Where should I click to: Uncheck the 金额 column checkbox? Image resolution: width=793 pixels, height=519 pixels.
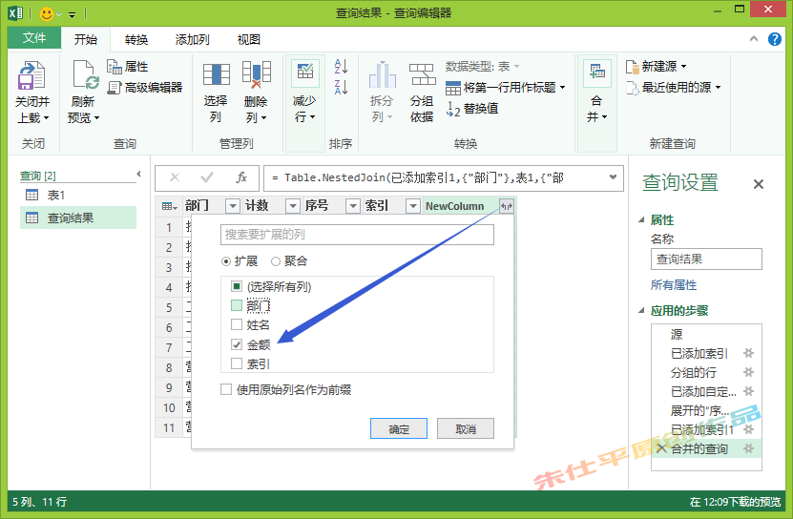[x=236, y=344]
